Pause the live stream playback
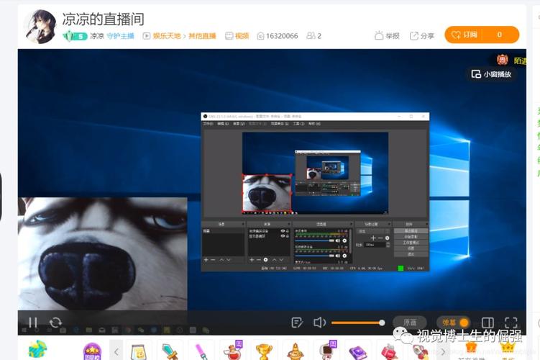This screenshot has width=540, height=360. pyautogui.click(x=33, y=323)
